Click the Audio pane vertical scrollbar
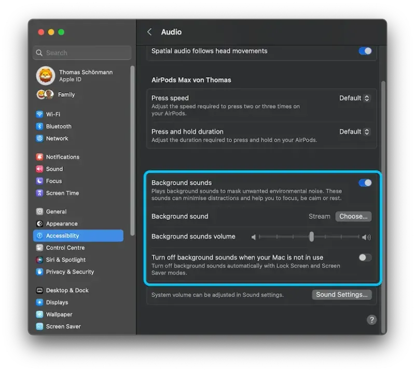The height and width of the screenshot is (372, 415). (383, 208)
